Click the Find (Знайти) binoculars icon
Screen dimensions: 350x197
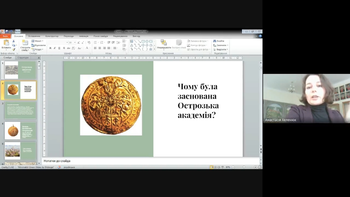click(x=215, y=41)
